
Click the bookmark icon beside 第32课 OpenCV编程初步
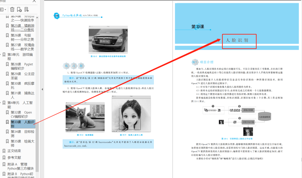7,113
